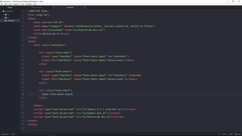Click the link stylesheet bootstrap.min.css line
This screenshot has width=242, height=136.
click(69, 30)
